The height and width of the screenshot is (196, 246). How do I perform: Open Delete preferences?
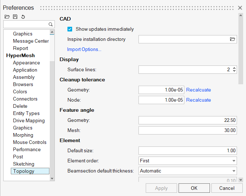tap(20, 106)
